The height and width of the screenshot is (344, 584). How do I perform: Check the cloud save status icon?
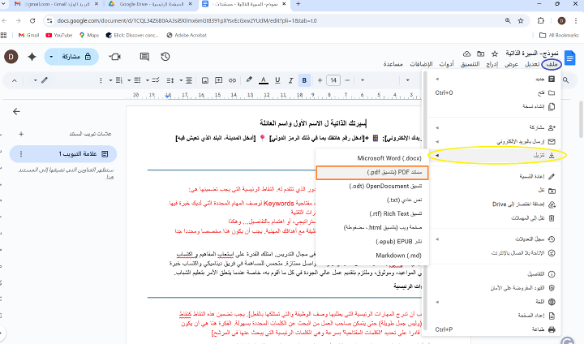tap(466, 54)
